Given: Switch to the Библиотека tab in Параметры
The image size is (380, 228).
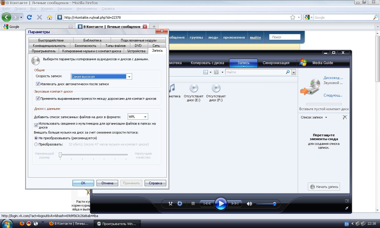Looking at the screenshot, I should click(x=92, y=40).
